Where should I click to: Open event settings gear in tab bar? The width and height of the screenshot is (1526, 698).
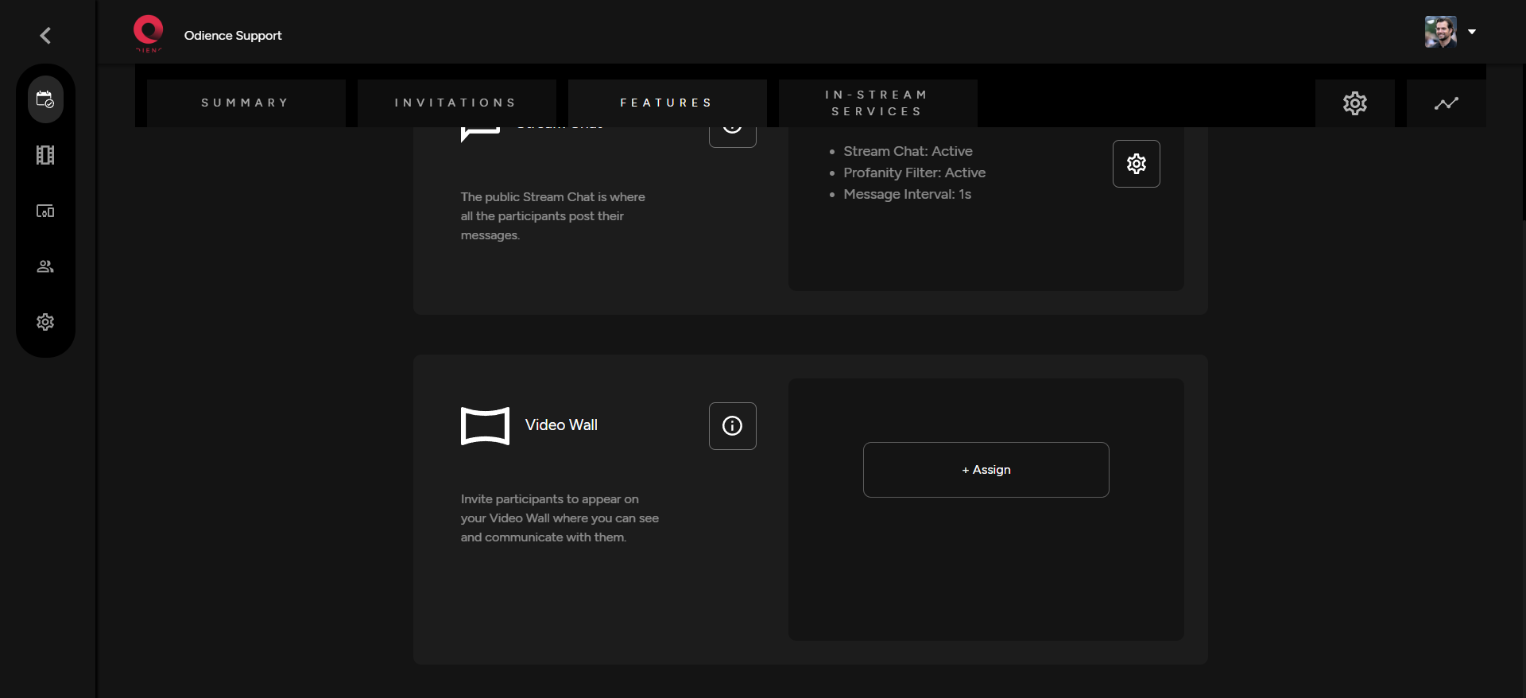pyautogui.click(x=1354, y=103)
